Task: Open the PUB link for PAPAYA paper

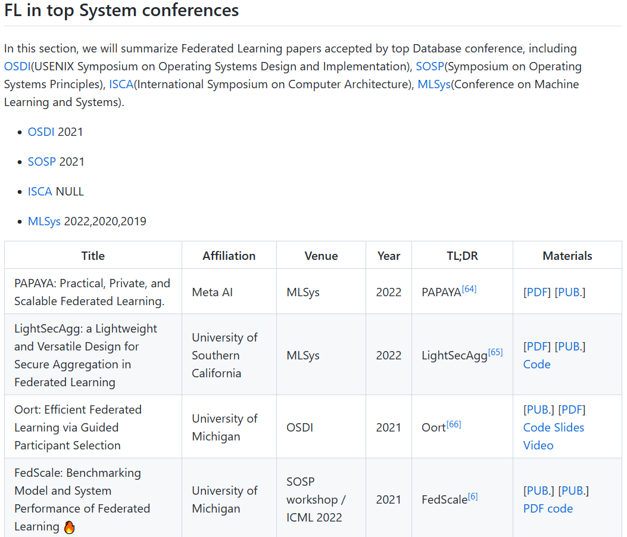Action: click(570, 292)
